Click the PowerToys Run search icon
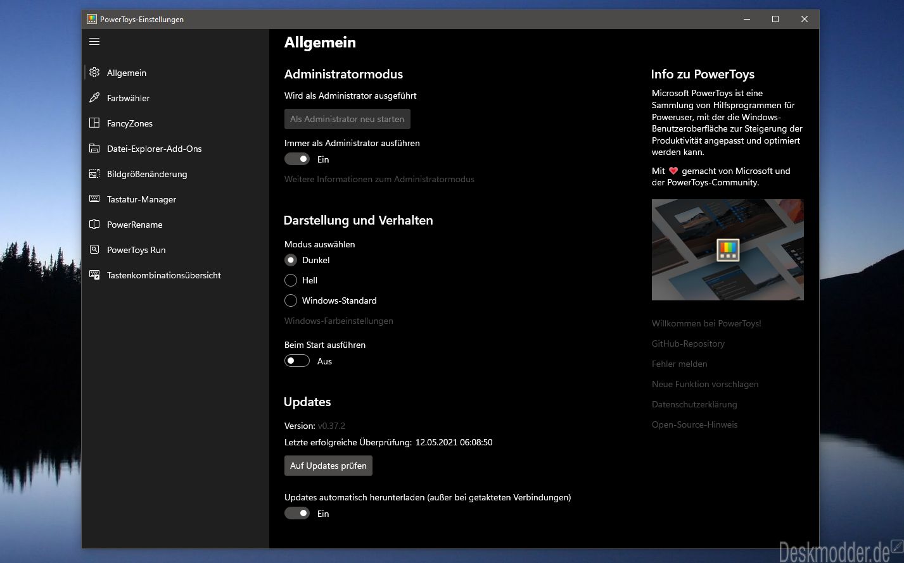The height and width of the screenshot is (563, 904). [94, 249]
